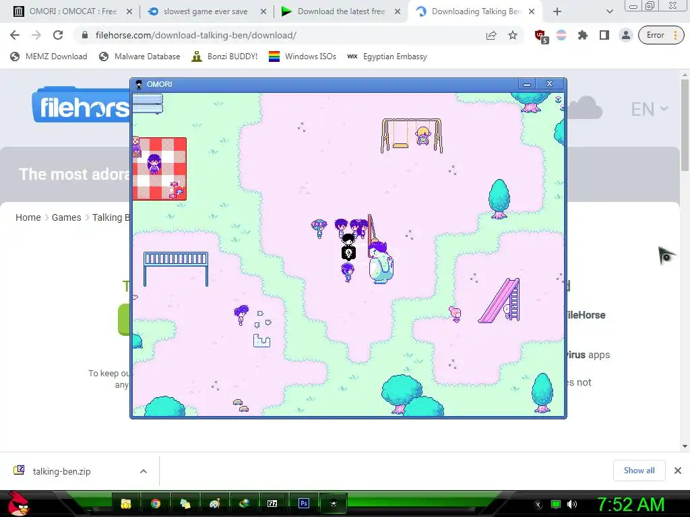
Task: Click the pink slide in OMORI
Action: [501, 301]
